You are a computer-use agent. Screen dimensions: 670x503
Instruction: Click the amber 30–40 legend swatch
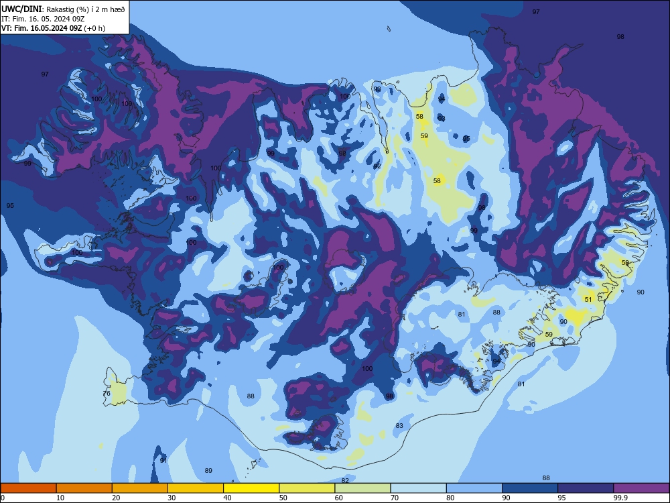click(196, 488)
